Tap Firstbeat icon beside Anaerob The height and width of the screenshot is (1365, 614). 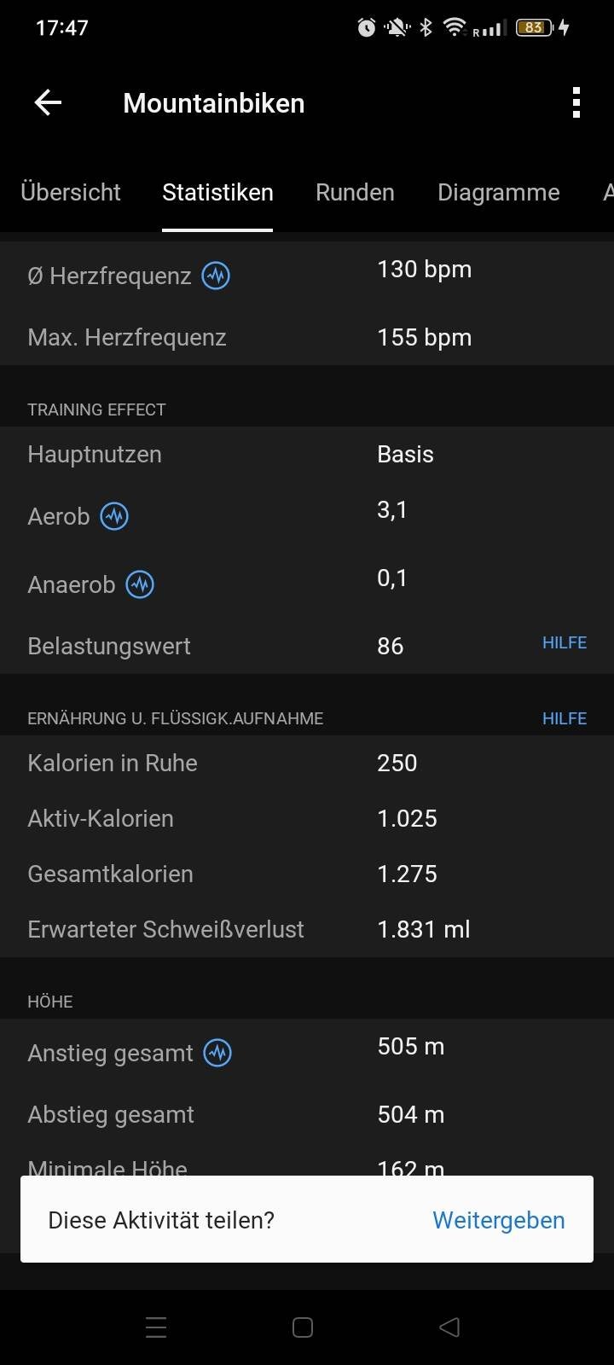tap(140, 584)
